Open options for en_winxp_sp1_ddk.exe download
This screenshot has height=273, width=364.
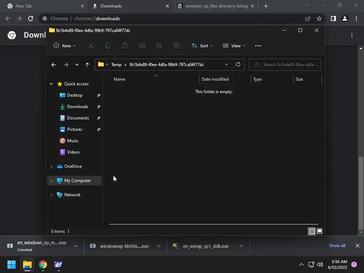(x=241, y=246)
